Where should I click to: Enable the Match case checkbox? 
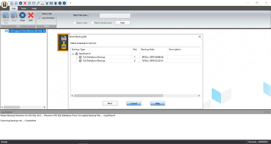point(75,23)
